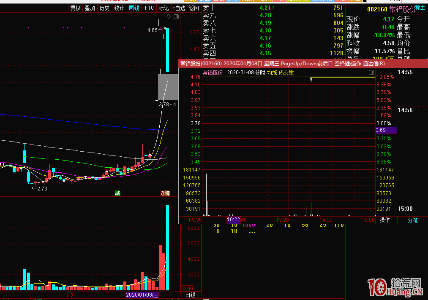
Task: Toggle the 画线 drawing tool
Action: point(134,8)
